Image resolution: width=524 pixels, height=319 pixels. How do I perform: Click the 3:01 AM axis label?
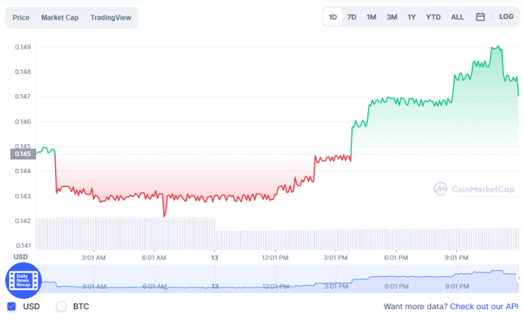tap(94, 258)
